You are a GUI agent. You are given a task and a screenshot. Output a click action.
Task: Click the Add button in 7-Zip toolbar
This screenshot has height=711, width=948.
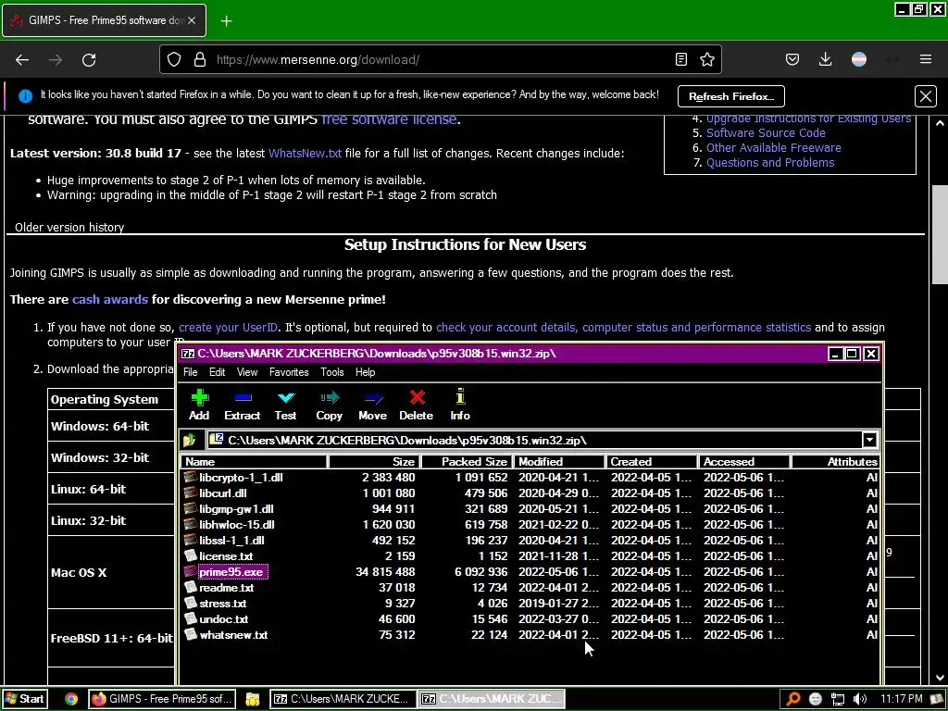(x=199, y=405)
